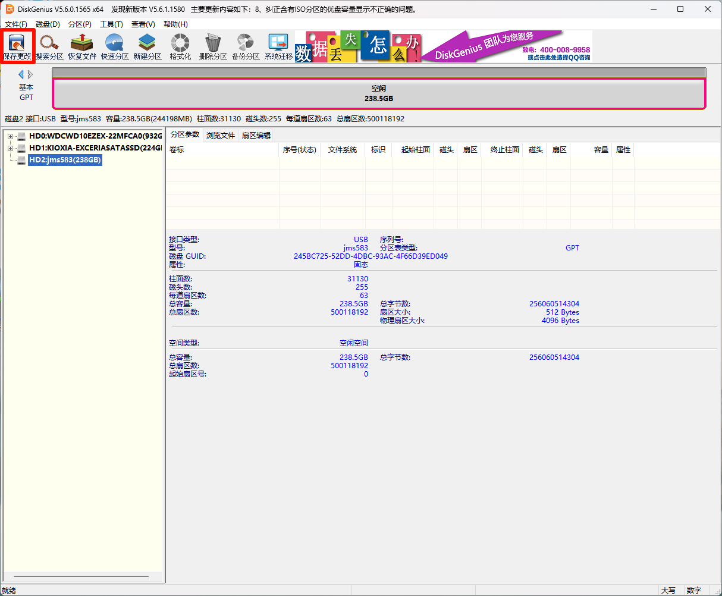Open the 文件(F) menu
The image size is (722, 596).
click(x=16, y=24)
